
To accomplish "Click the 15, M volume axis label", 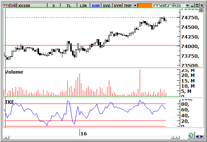I will [188, 81].
